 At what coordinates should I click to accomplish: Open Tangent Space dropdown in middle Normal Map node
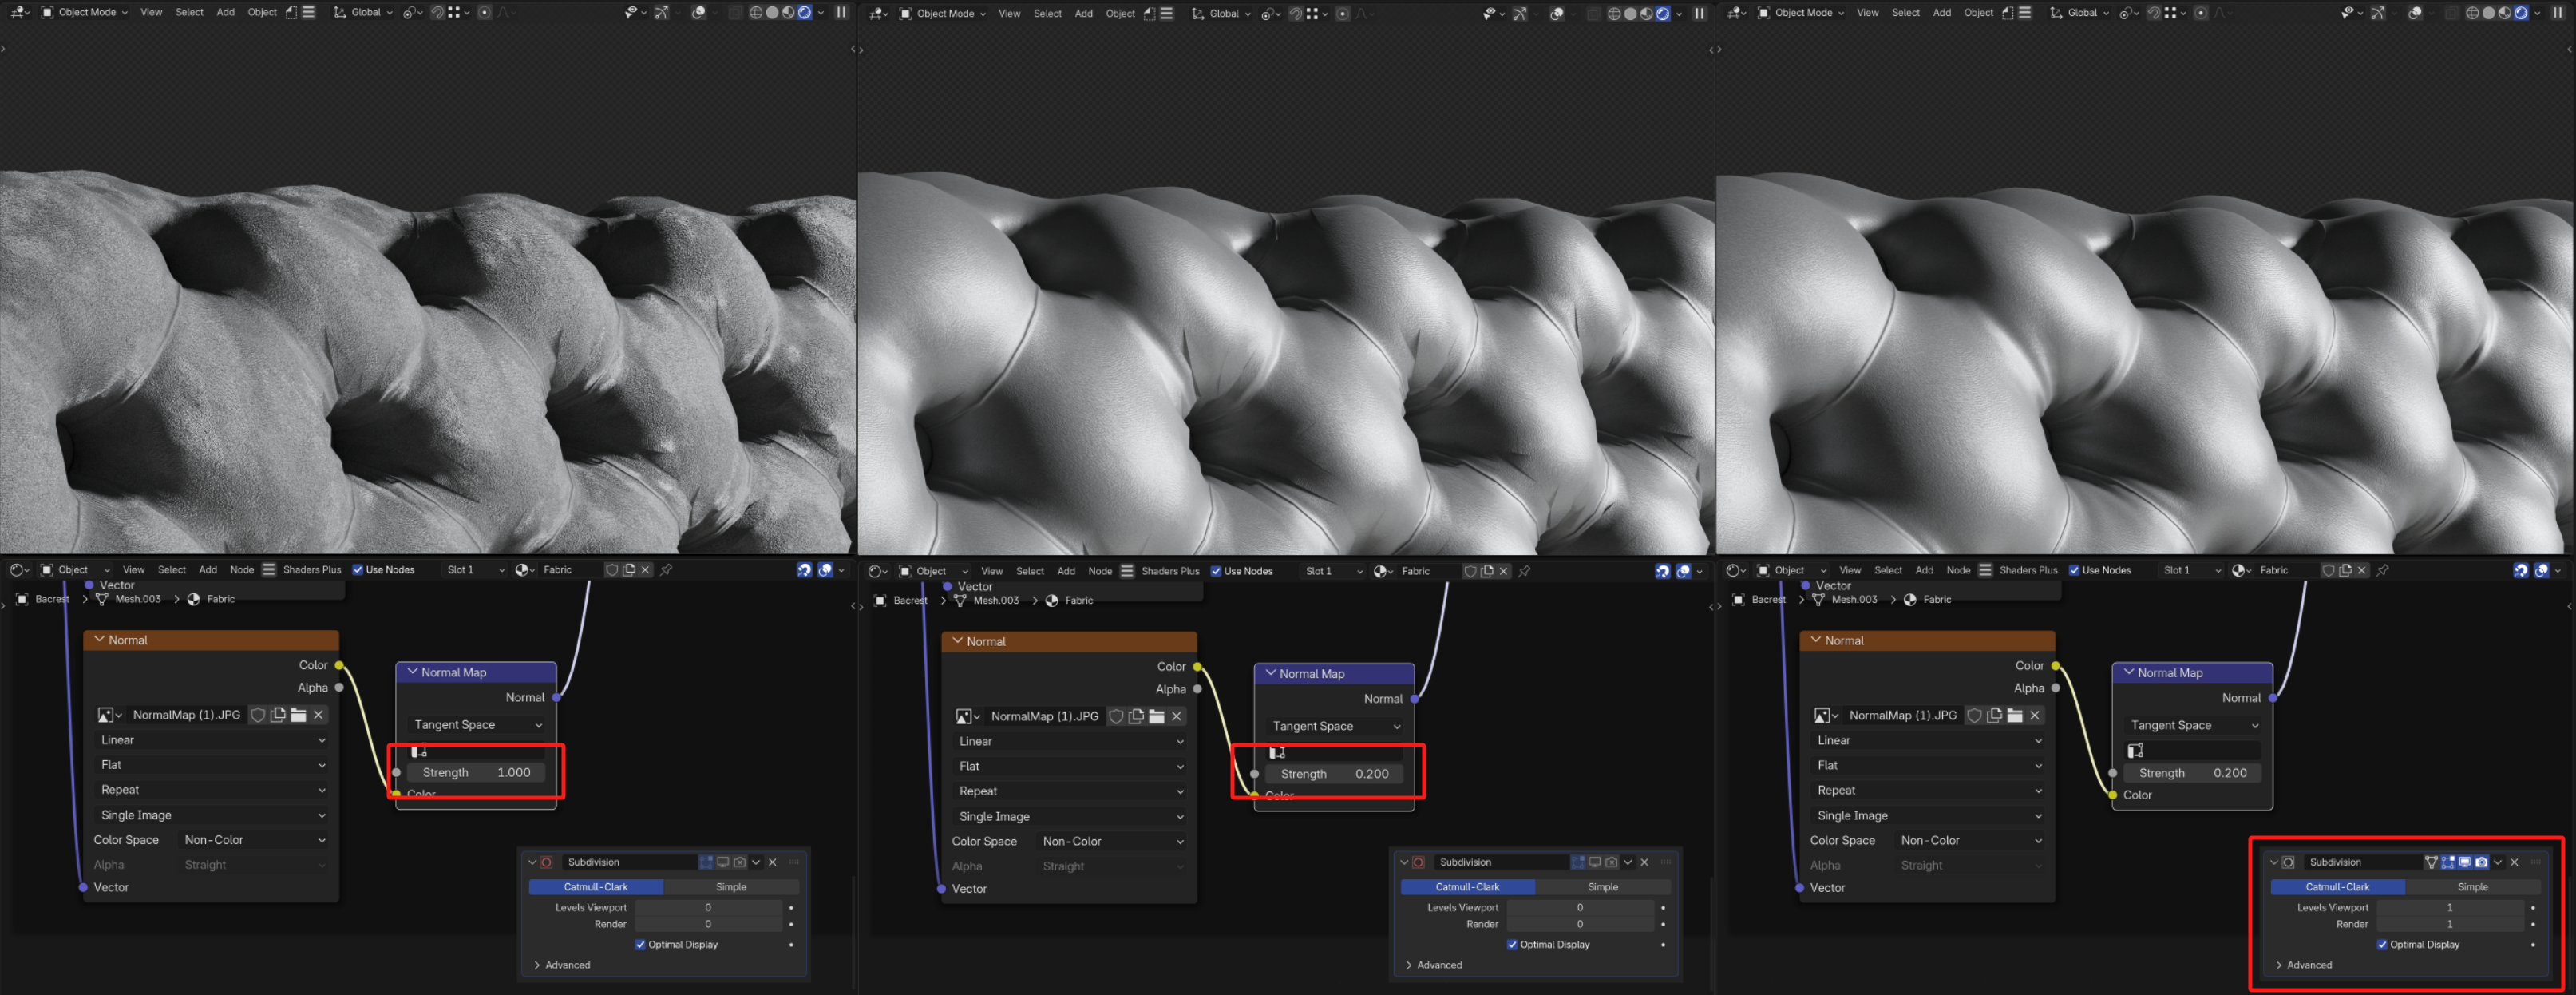1334,726
